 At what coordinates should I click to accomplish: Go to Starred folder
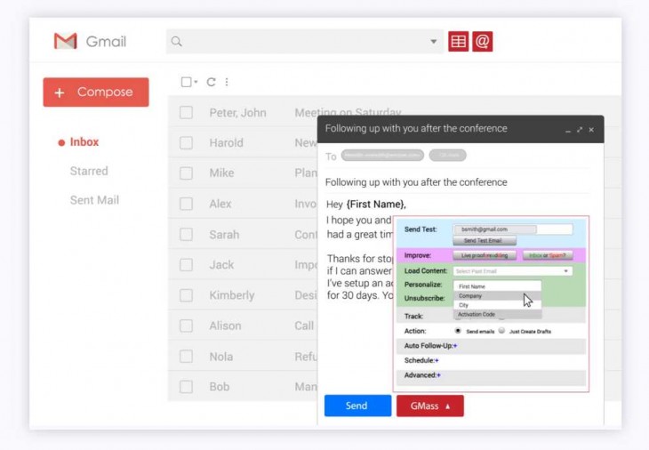click(x=89, y=171)
